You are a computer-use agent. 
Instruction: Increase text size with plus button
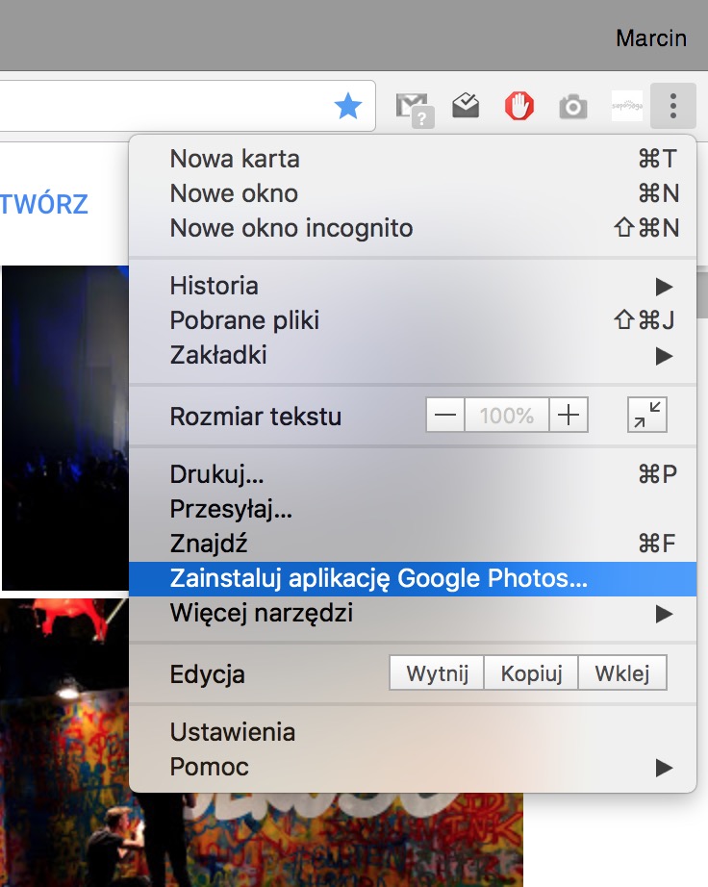coord(569,416)
